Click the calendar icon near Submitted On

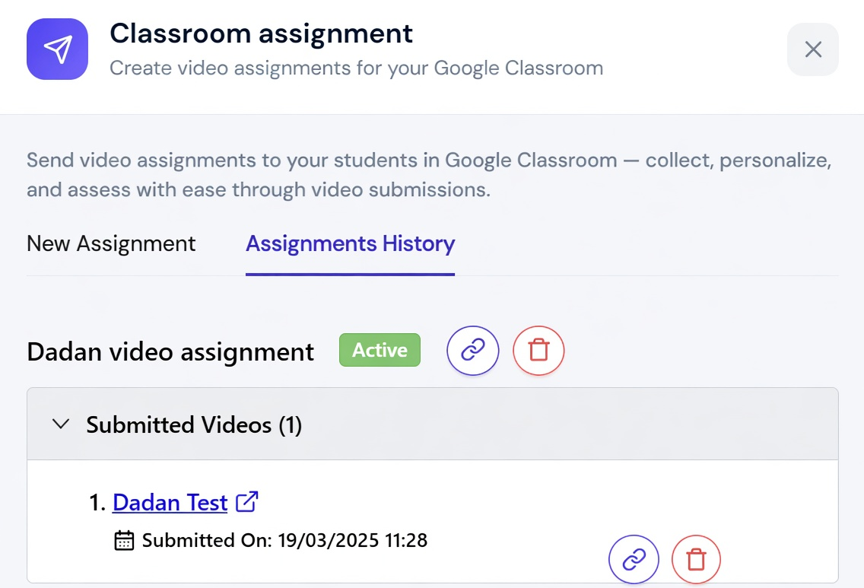(124, 540)
